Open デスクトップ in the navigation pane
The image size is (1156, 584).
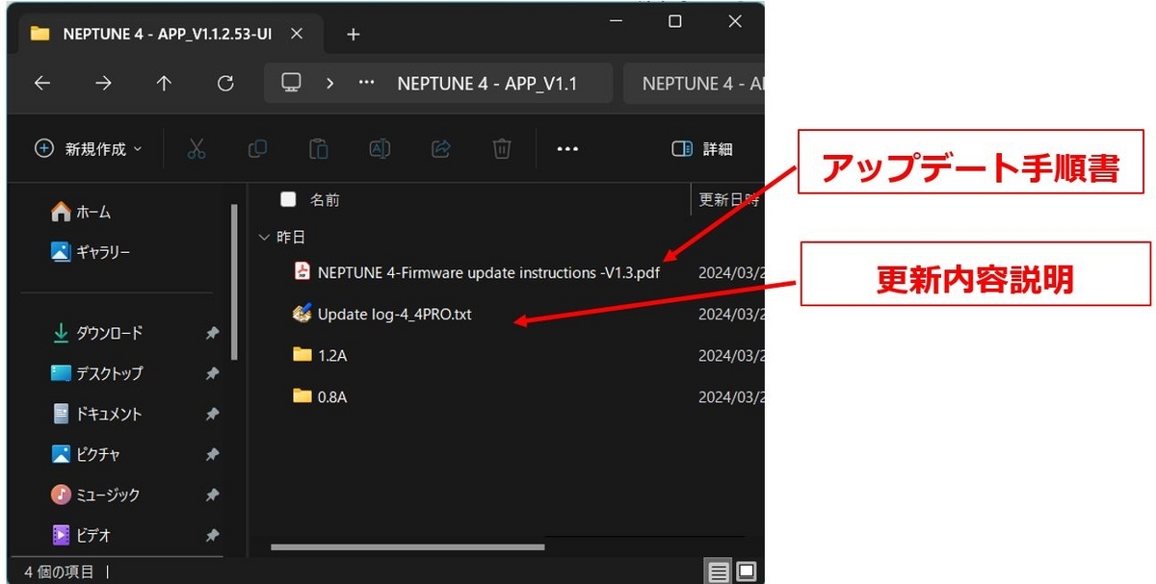click(96, 373)
